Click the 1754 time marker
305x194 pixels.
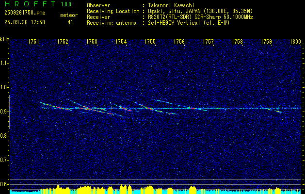[x=121, y=41]
